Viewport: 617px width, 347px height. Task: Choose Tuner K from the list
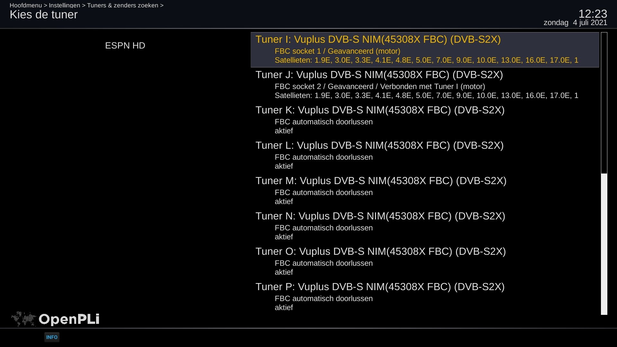pos(425,120)
